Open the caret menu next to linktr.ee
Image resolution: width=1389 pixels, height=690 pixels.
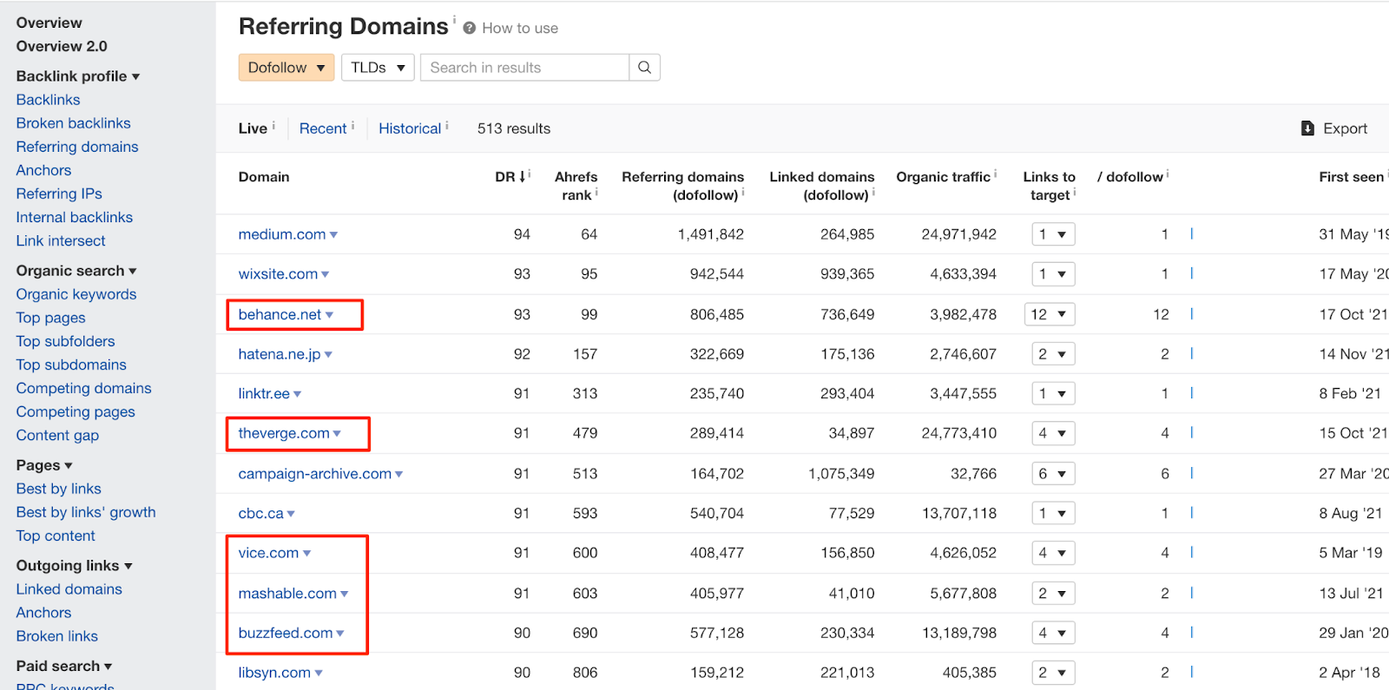pos(298,395)
